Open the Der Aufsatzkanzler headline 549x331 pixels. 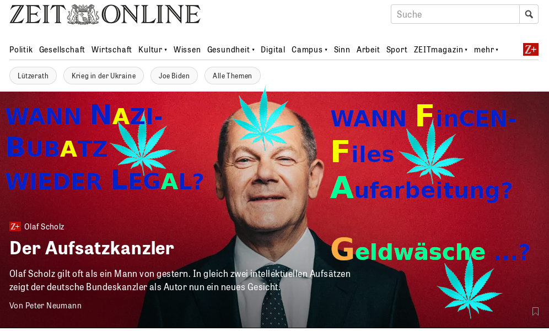tap(91, 248)
